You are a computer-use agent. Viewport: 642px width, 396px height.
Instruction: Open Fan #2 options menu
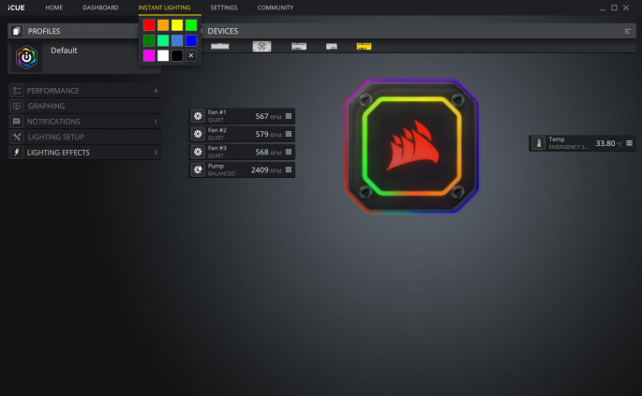[x=289, y=134]
